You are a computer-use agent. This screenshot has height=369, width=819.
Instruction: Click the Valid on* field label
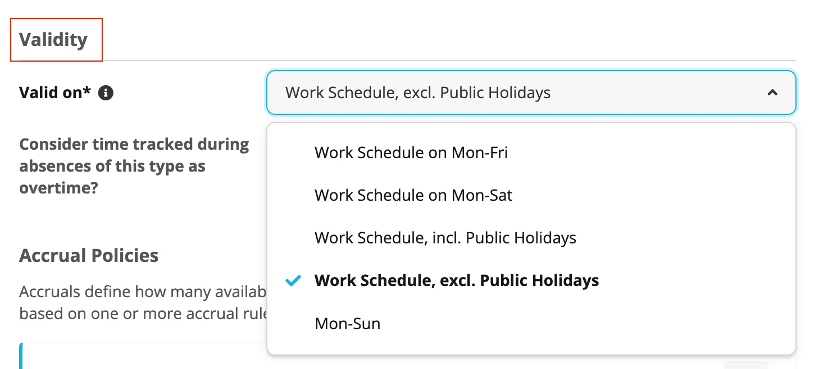[55, 93]
